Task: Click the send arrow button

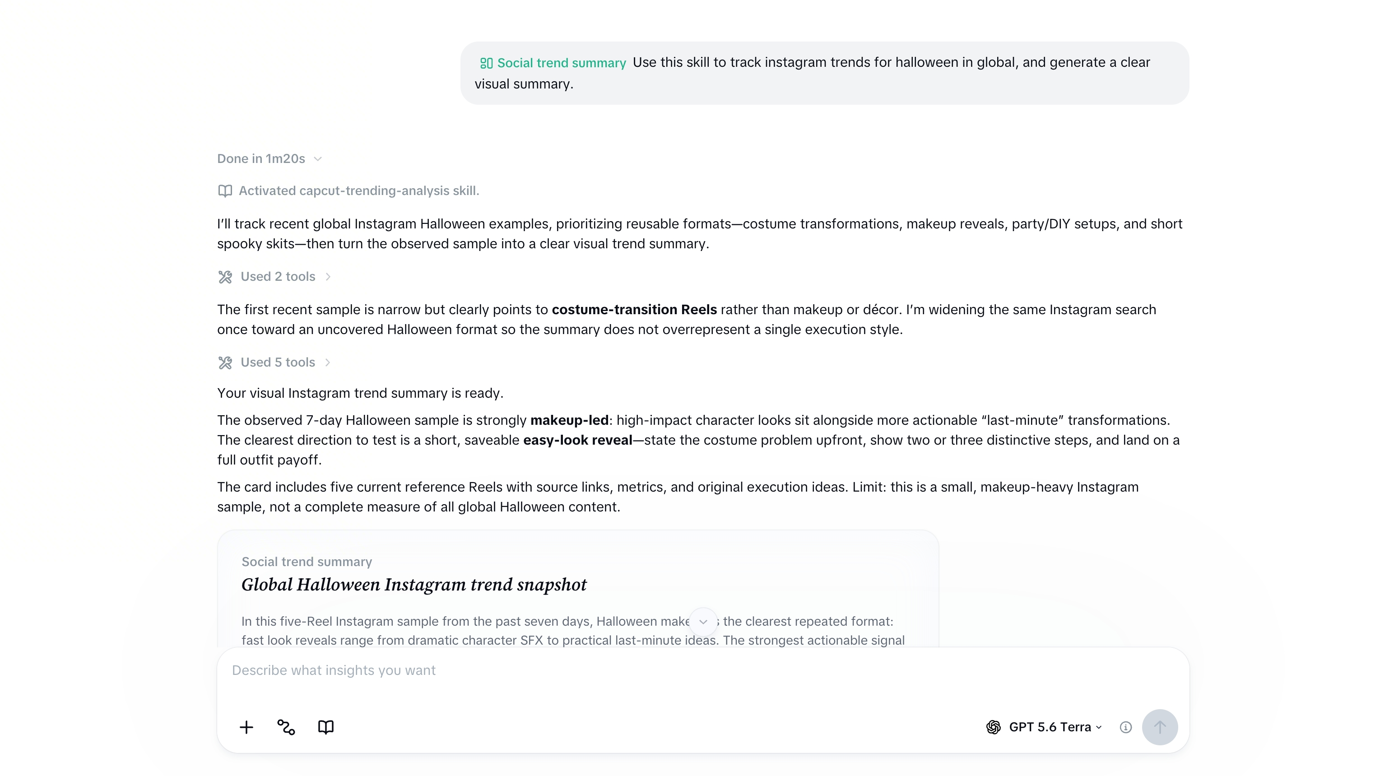Action: [1160, 727]
